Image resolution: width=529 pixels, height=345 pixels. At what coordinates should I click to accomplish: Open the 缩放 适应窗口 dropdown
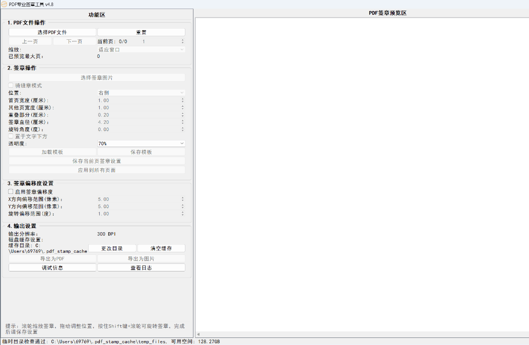[x=141, y=49]
